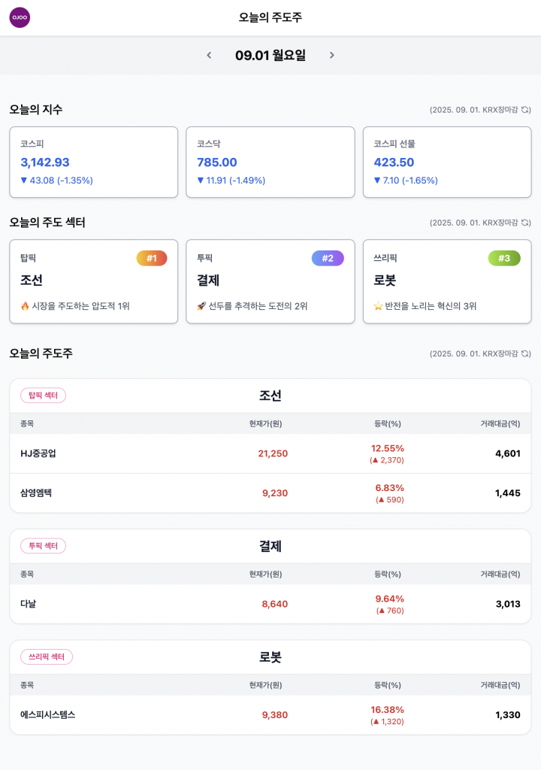
Task: Open the 코스닥 index card
Action: click(270, 162)
